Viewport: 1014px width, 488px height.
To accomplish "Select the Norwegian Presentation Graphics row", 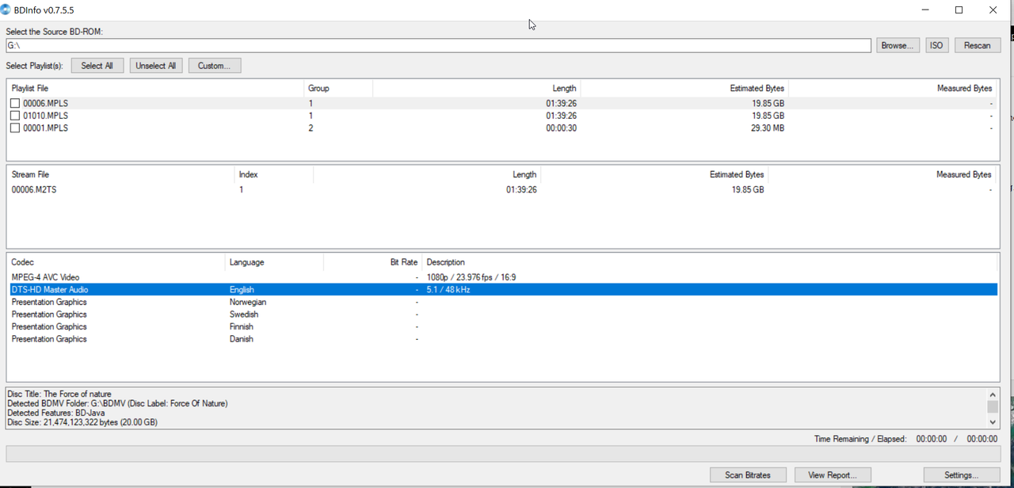I will tap(502, 302).
